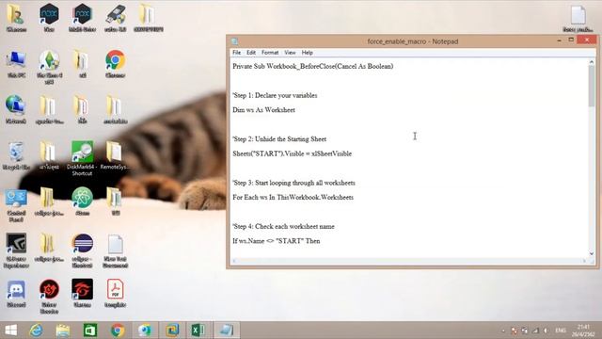Image resolution: width=602 pixels, height=339 pixels.
Task: Click the comment 'Step 1: Declare your variables'
Action: point(275,95)
